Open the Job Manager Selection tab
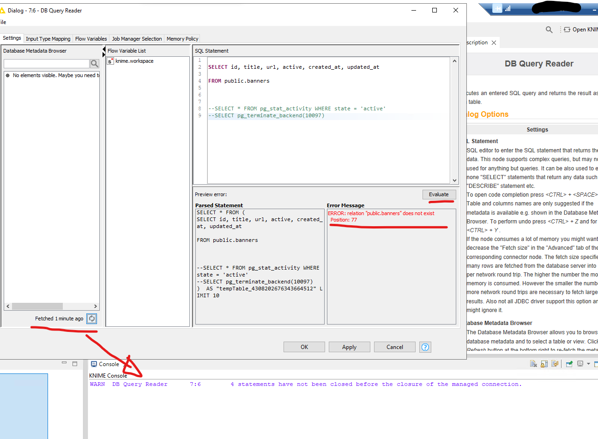The width and height of the screenshot is (598, 439). click(x=137, y=39)
